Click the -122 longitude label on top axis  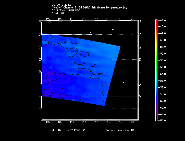pos(47,19)
